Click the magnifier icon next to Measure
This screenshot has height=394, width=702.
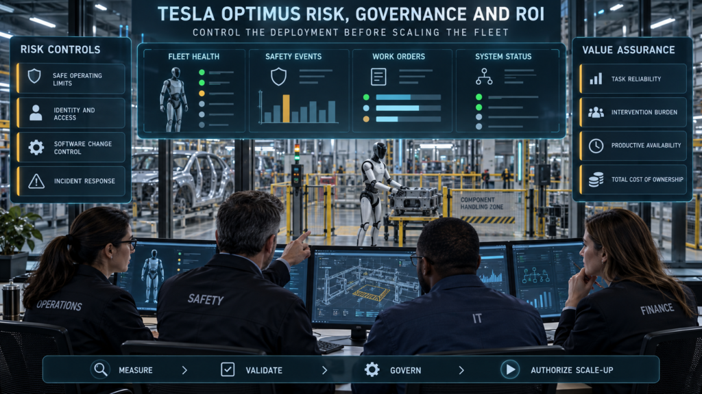100,369
